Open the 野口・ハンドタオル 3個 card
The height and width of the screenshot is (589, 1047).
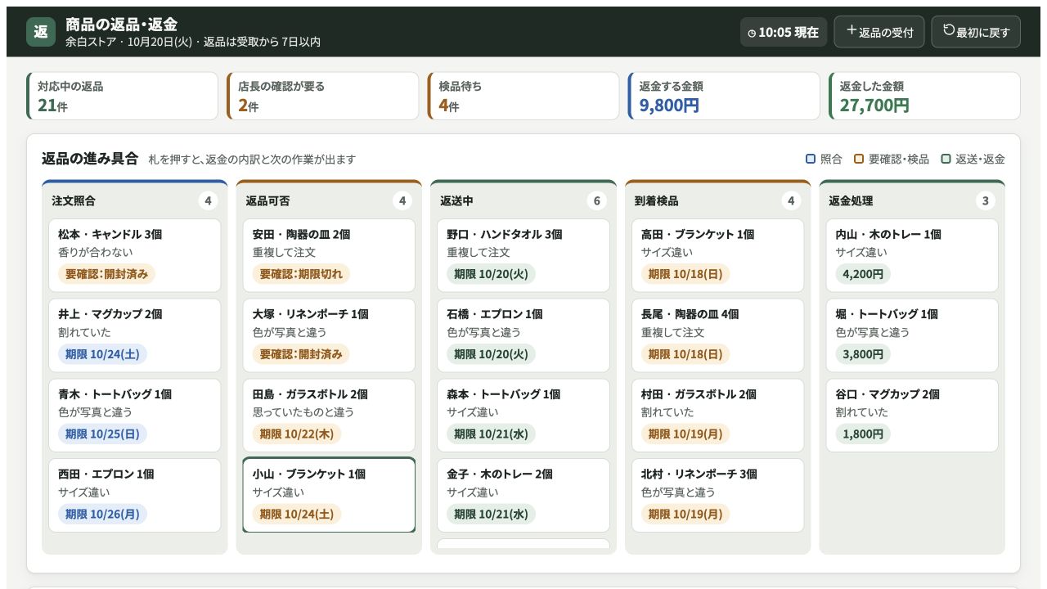pyautogui.click(x=523, y=255)
